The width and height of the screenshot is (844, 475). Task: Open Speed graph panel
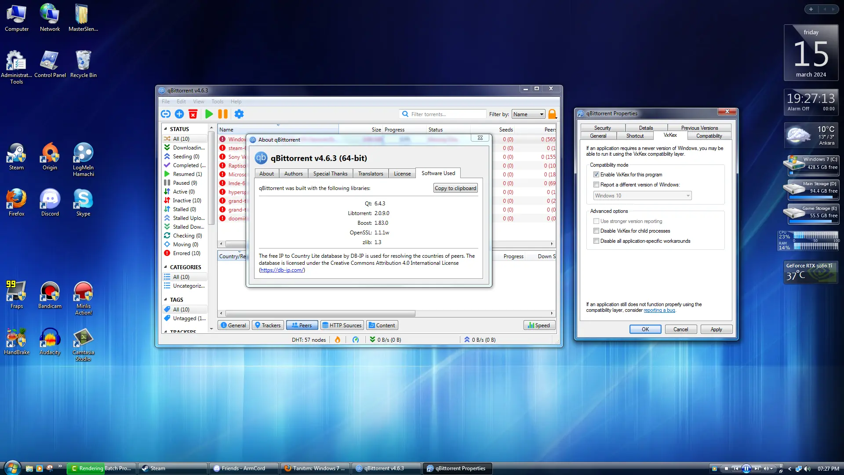click(539, 325)
